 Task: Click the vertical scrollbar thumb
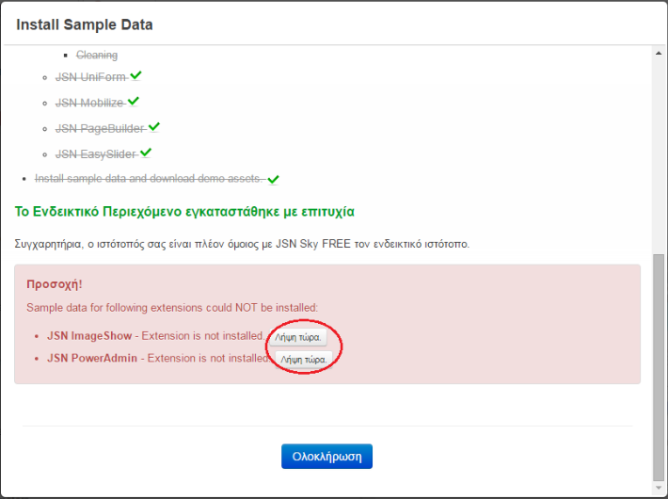(659, 367)
